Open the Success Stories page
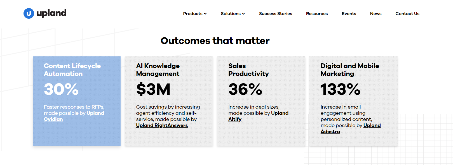The width and height of the screenshot is (453, 165). pyautogui.click(x=275, y=13)
